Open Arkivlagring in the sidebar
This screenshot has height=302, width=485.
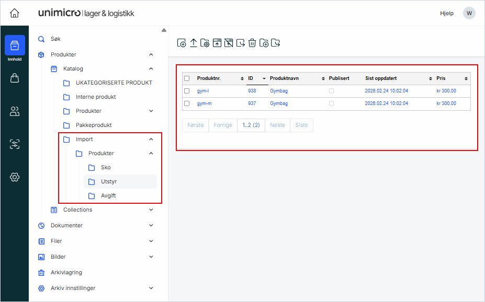66,272
